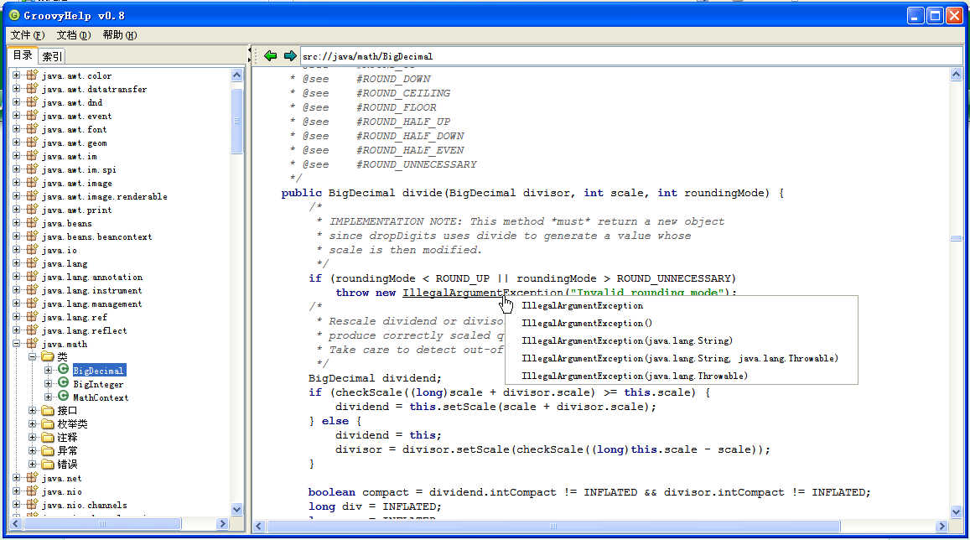Click the java.awt.font package icon
Viewport: 970px width, 540px height.
(32, 128)
